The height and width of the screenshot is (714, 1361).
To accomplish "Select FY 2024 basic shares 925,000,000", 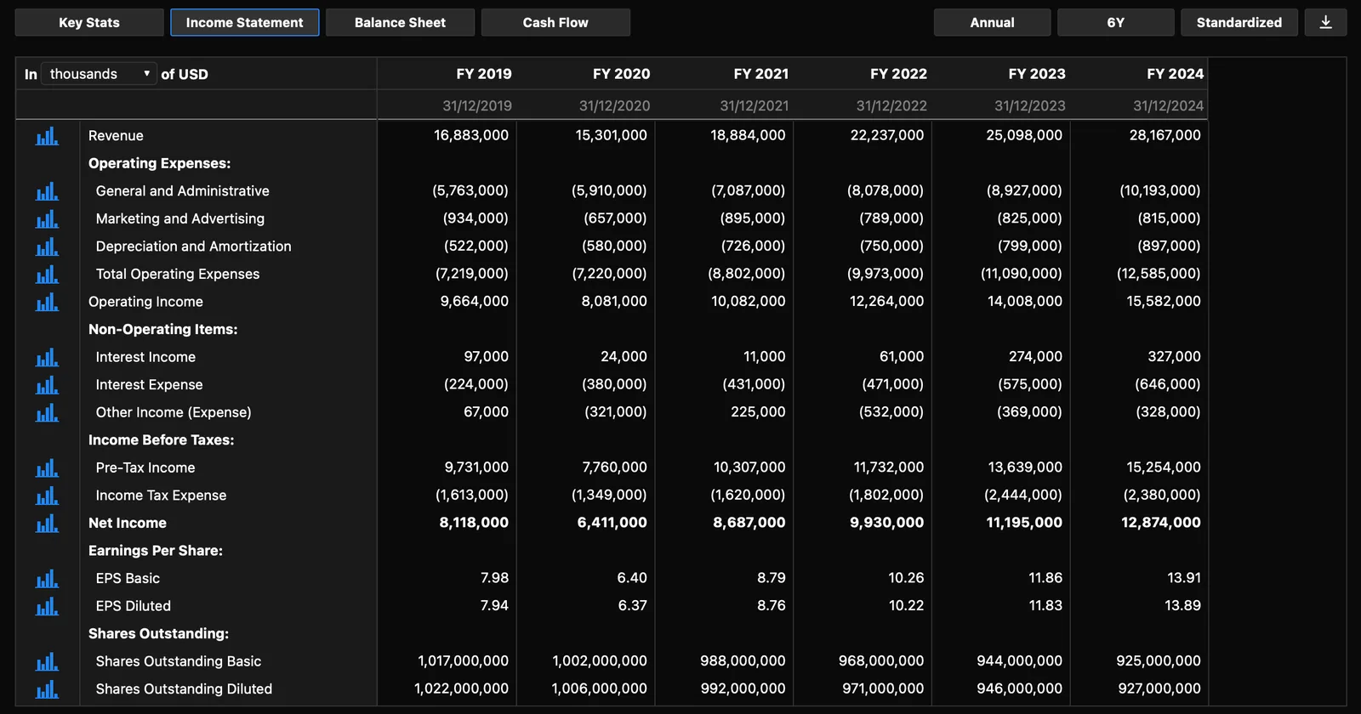I will pos(1159,660).
